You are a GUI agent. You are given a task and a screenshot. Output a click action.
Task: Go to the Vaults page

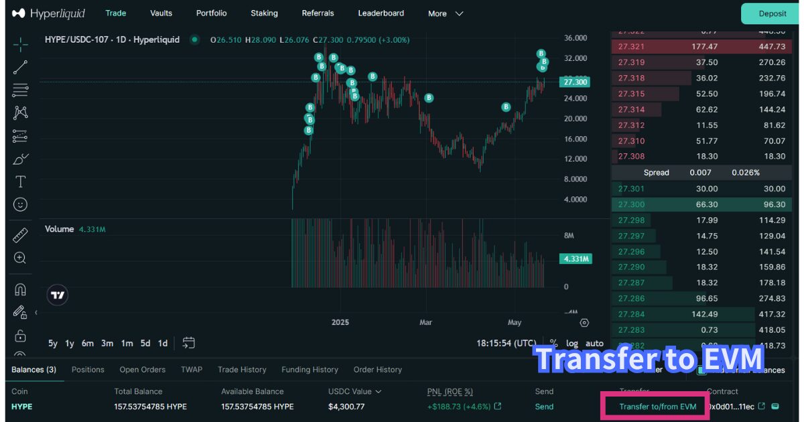point(161,13)
